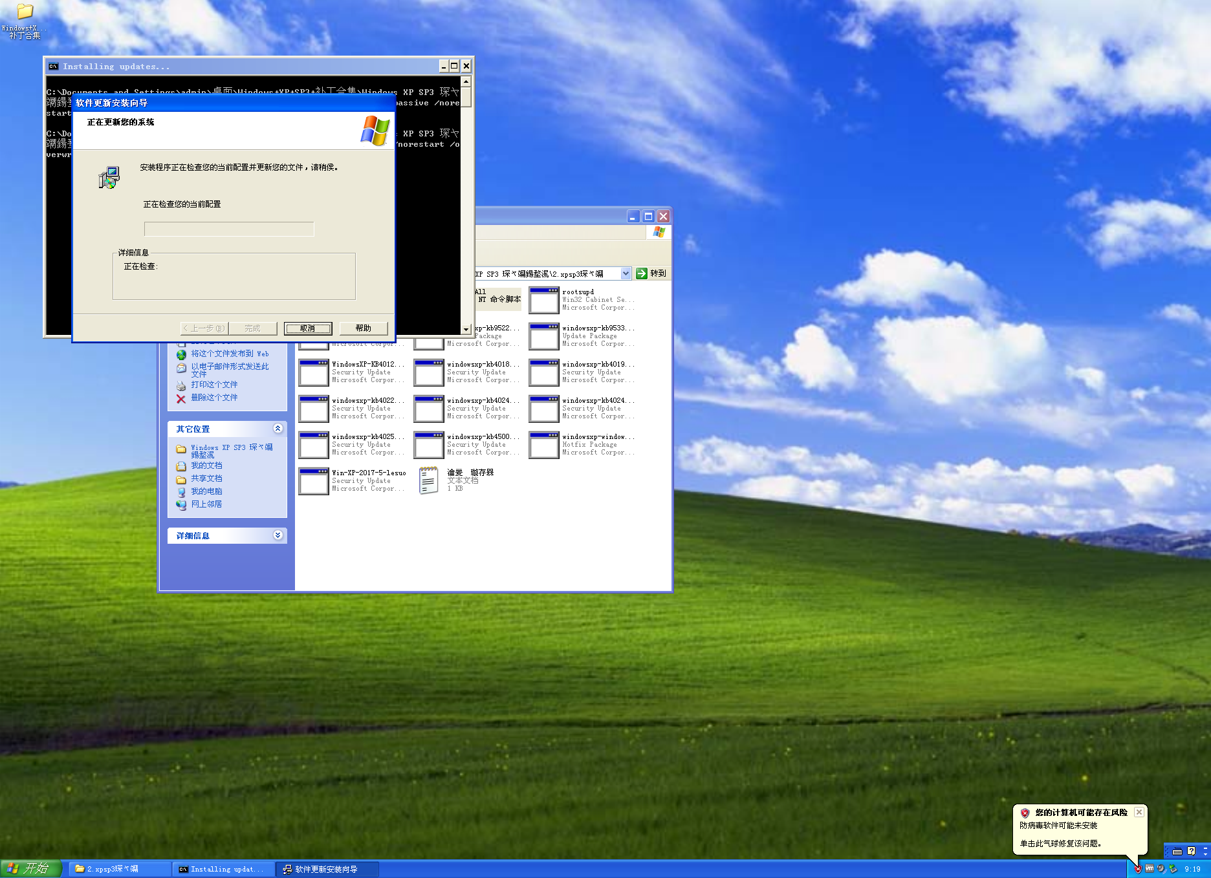Open the Explorer address bar dropdown
This screenshot has width=1211, height=878.
pos(626,273)
